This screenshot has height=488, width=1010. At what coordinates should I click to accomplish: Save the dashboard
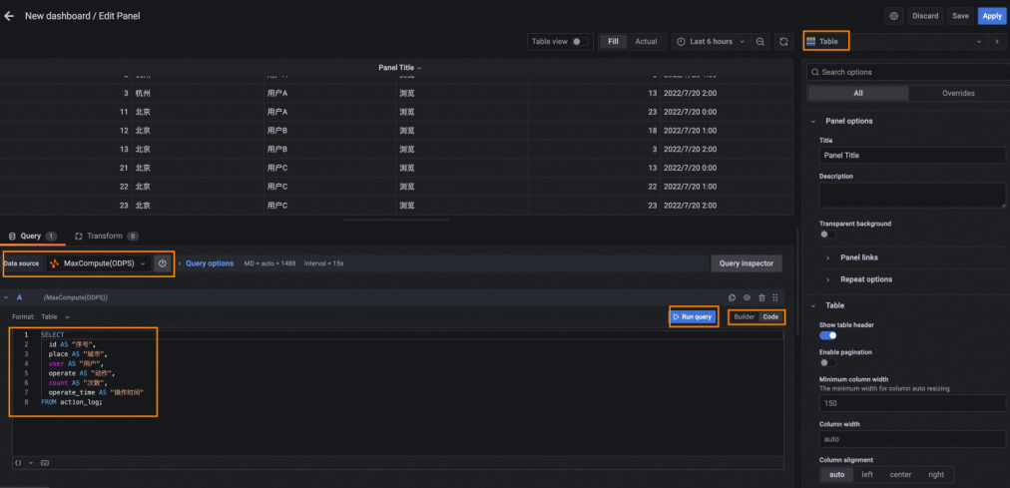(x=960, y=16)
